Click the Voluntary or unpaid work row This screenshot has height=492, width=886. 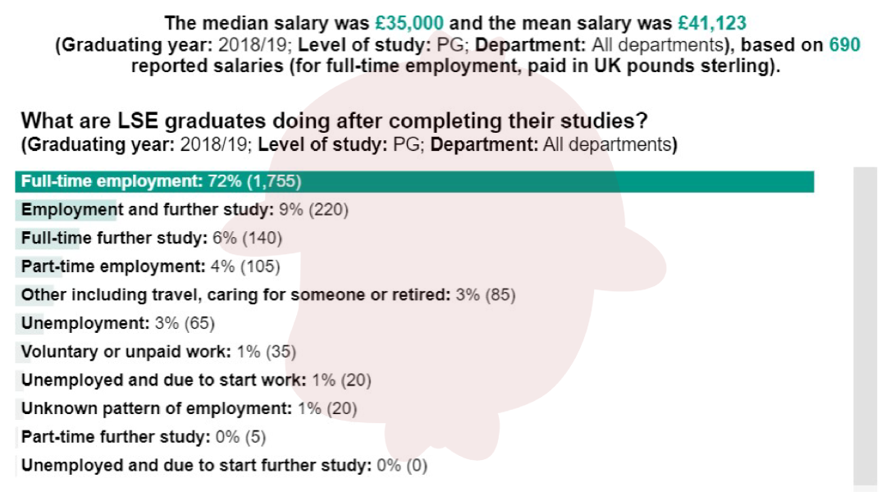click(158, 352)
